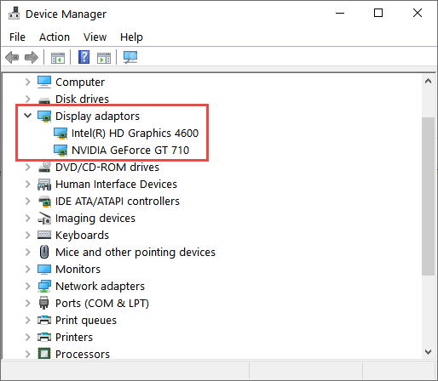438x381 pixels.
Task: Click the show/hide console tree icon
Action: [58, 58]
